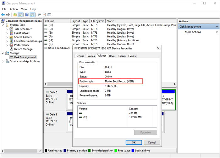This screenshot has height=158, width=220.
Task: Click the Forward arrow toolbar icon
Action: (x=8, y=14)
